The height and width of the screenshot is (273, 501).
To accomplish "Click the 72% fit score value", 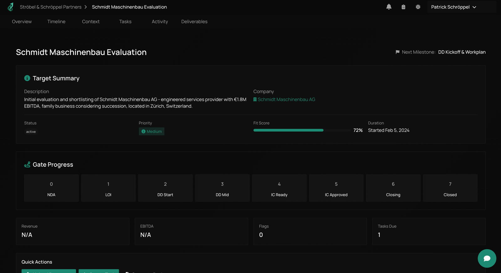I will click(x=358, y=130).
